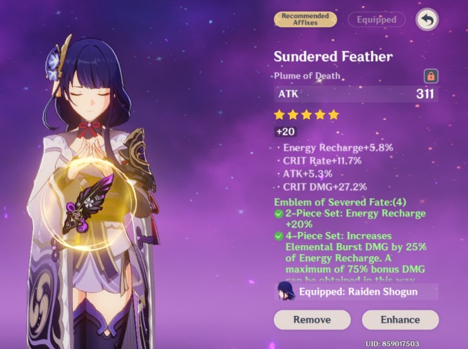
Task: Select the CRIT DMG+27.2% substat
Action: pyautogui.click(x=325, y=187)
